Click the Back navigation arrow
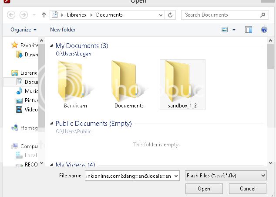The height and width of the screenshot is (197, 276). tap(11, 15)
